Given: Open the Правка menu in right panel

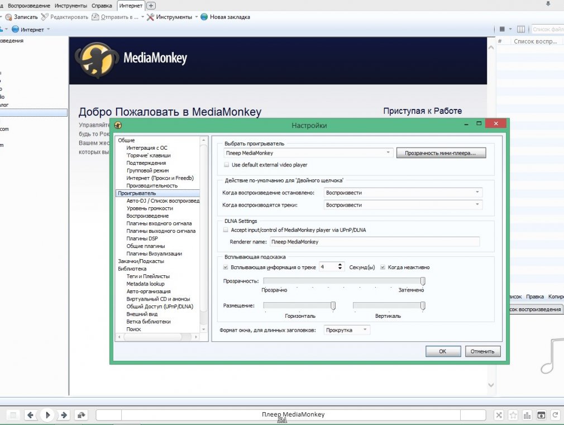Looking at the screenshot, I should click(535, 297).
